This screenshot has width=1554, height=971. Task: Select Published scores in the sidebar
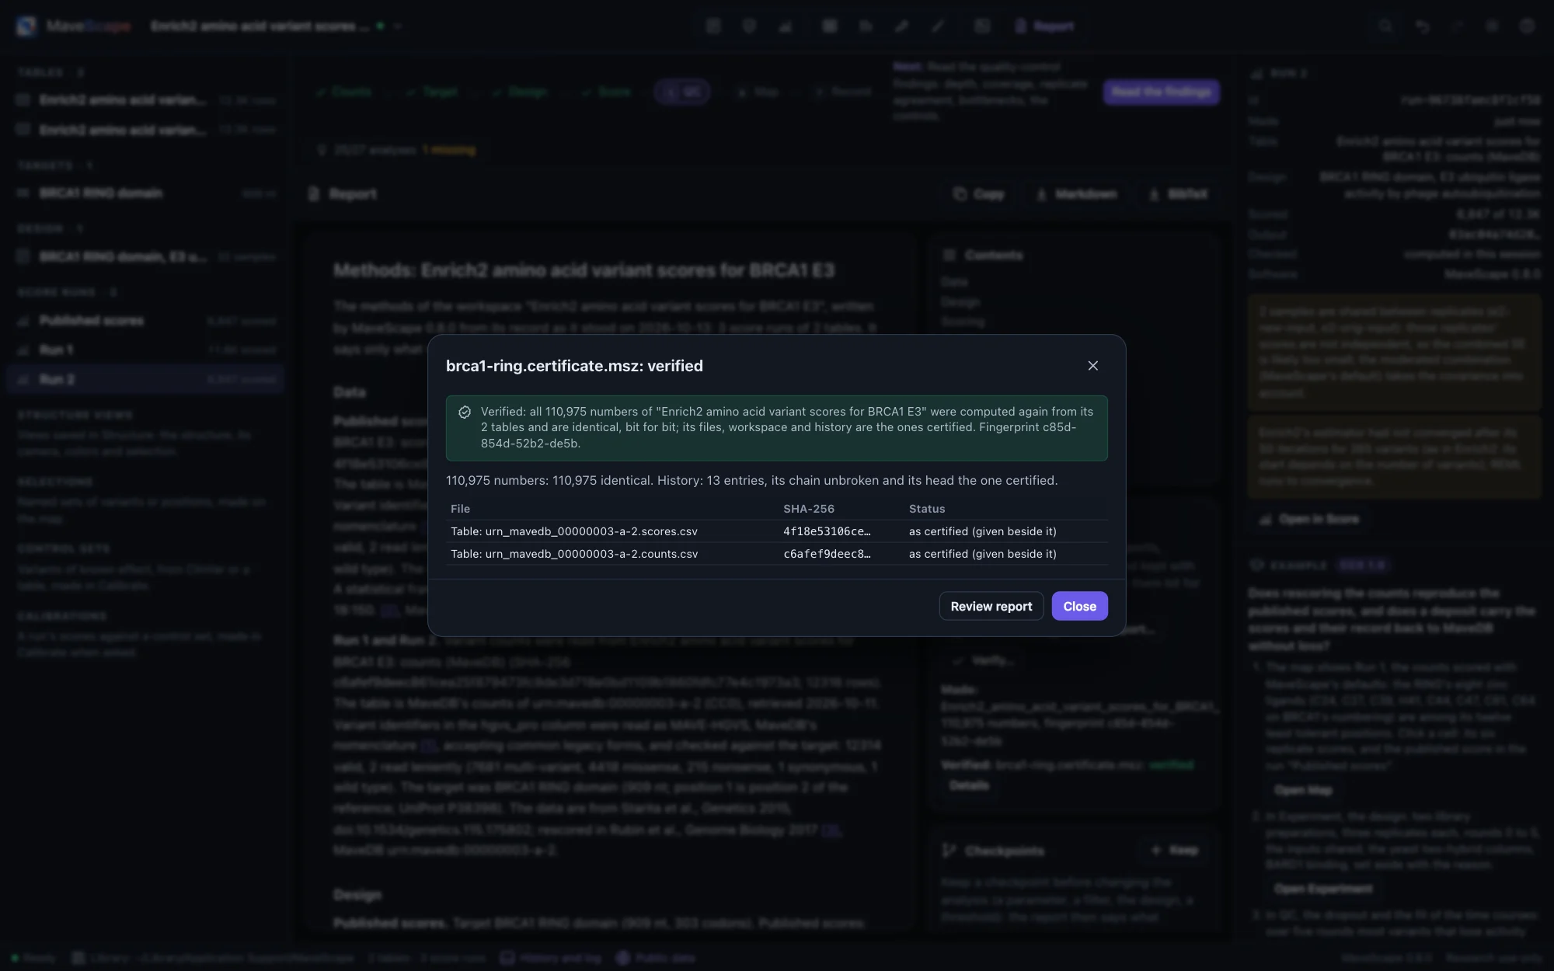145,321
